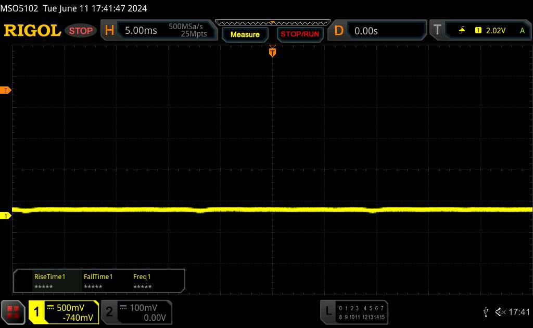Click the date and time header text
This screenshot has height=328, width=533.
(x=95, y=8)
